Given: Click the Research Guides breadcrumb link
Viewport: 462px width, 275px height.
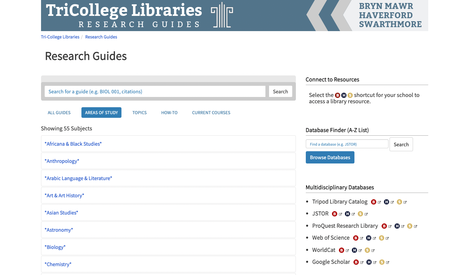Looking at the screenshot, I should point(101,37).
